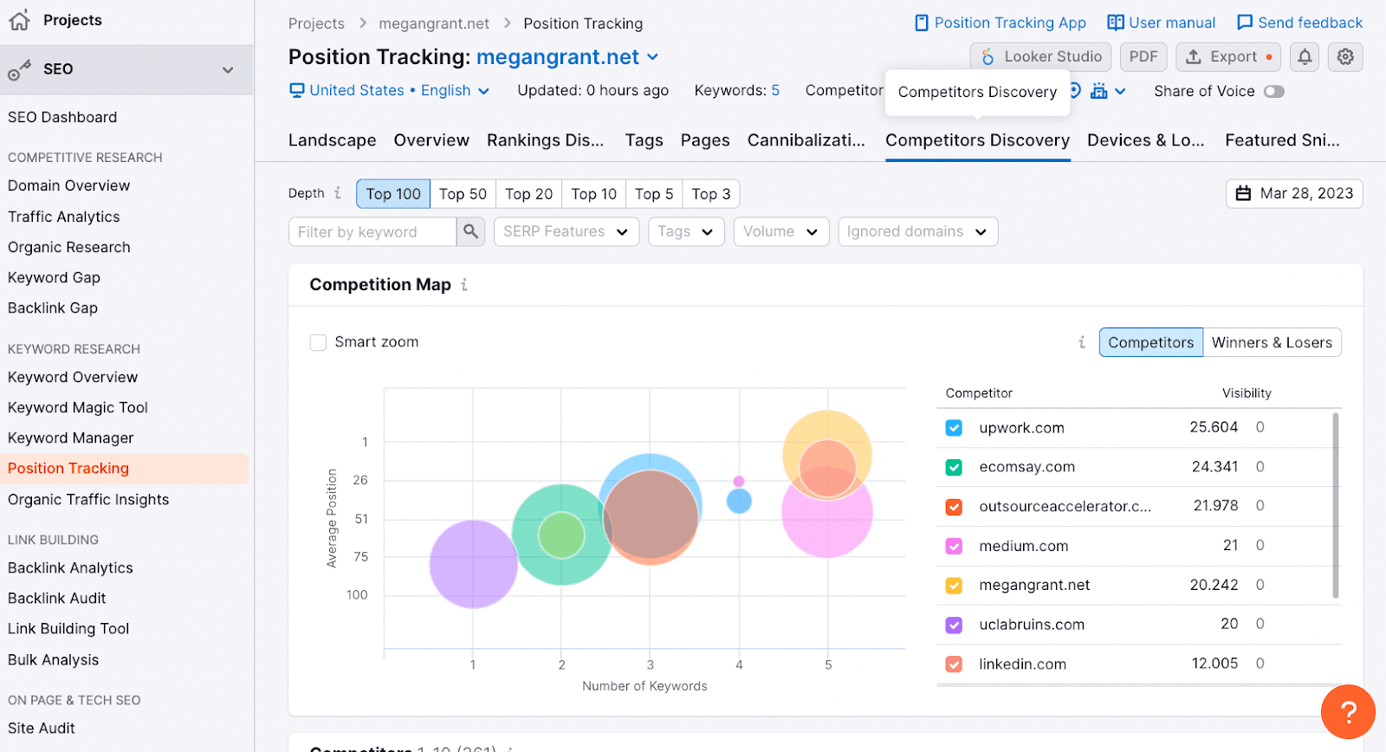
Task: Open the User manual book icon
Action: pyautogui.click(x=1116, y=23)
